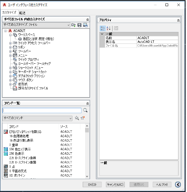
Task: Click the icon of 3D ポリライン command
Action: 5,175
